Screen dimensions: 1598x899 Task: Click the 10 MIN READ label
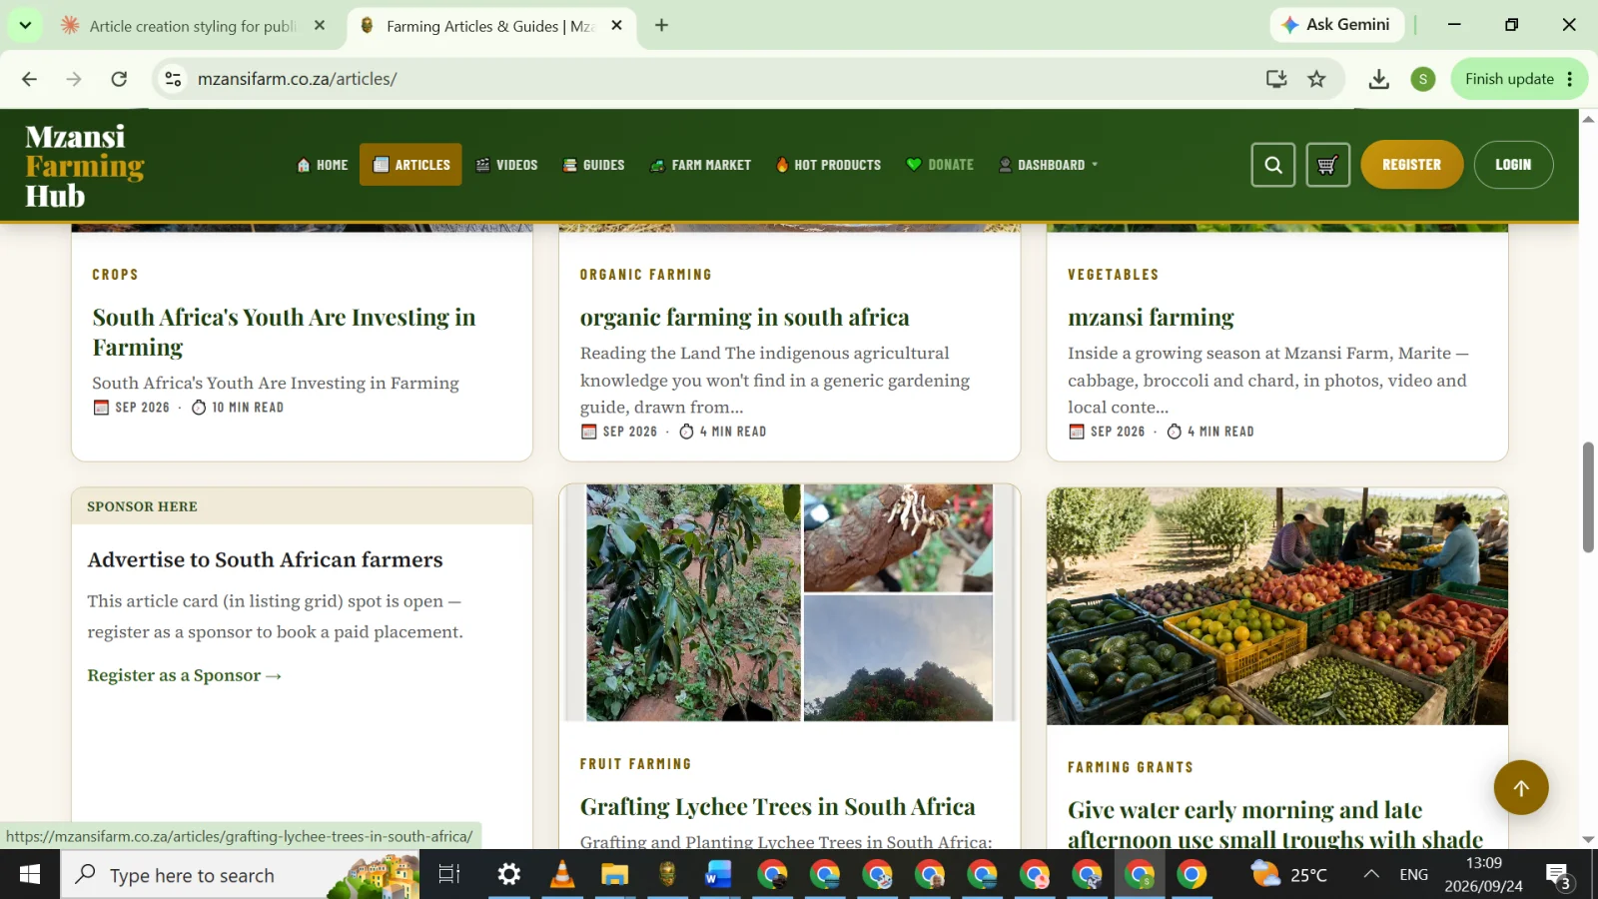point(238,408)
